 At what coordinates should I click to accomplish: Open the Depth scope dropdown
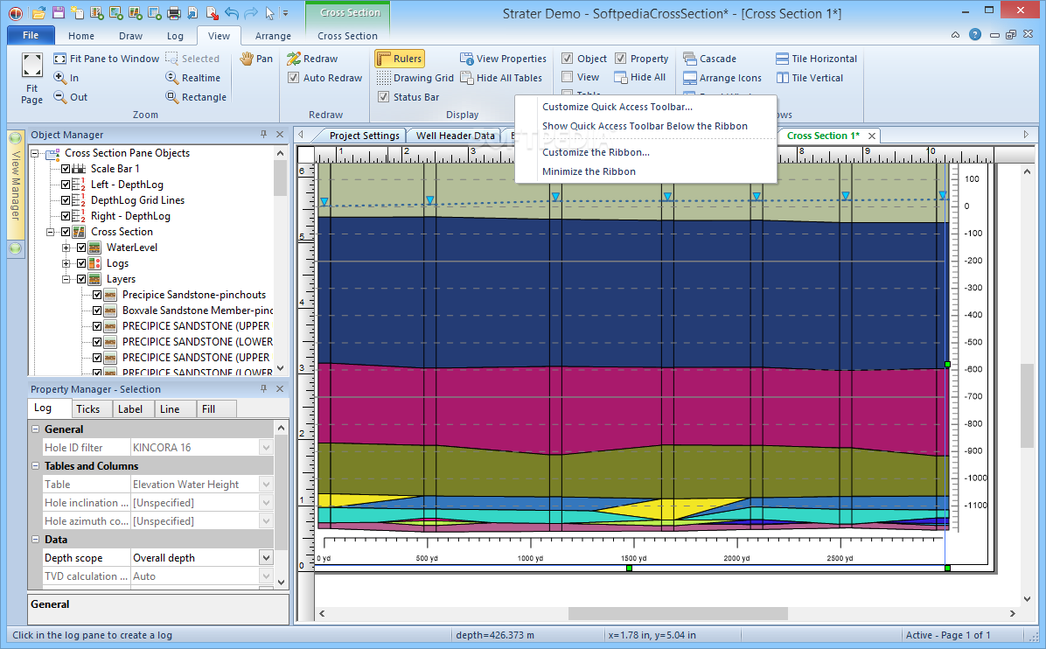coord(266,558)
